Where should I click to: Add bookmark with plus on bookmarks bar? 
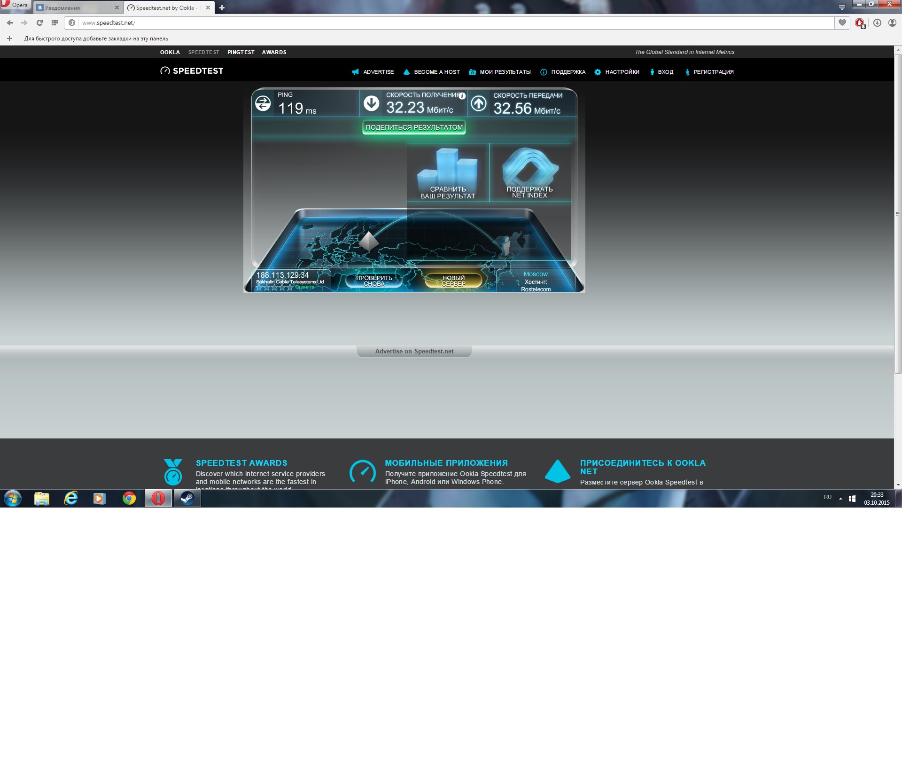(x=9, y=39)
